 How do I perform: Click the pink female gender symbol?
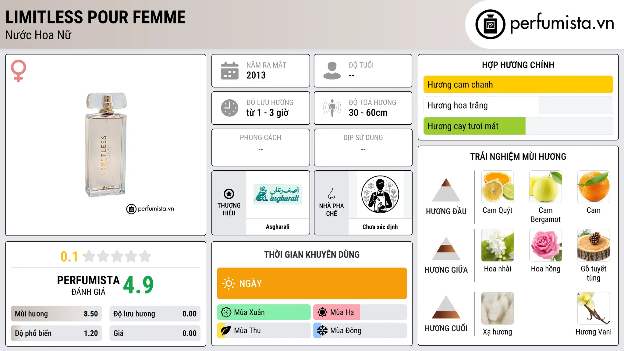(19, 71)
